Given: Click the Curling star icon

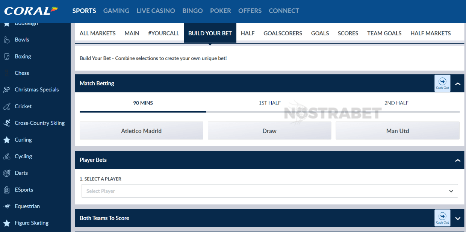Looking at the screenshot, I should (6, 140).
